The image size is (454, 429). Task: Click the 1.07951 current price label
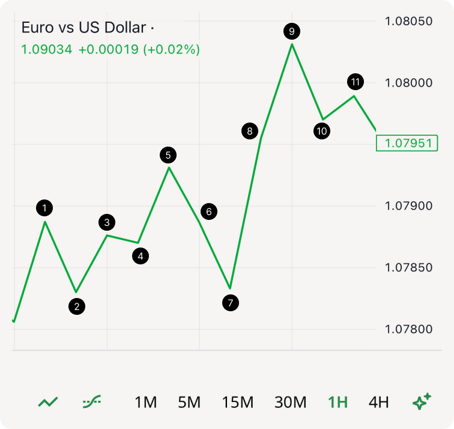[x=407, y=143]
